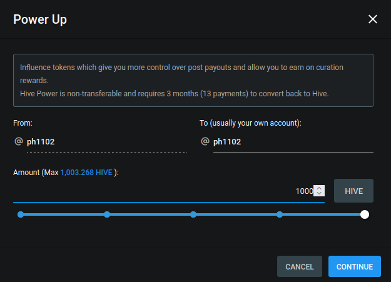The width and height of the screenshot is (391, 282).
Task: Close the Power Up dialog
Action: coord(373,19)
